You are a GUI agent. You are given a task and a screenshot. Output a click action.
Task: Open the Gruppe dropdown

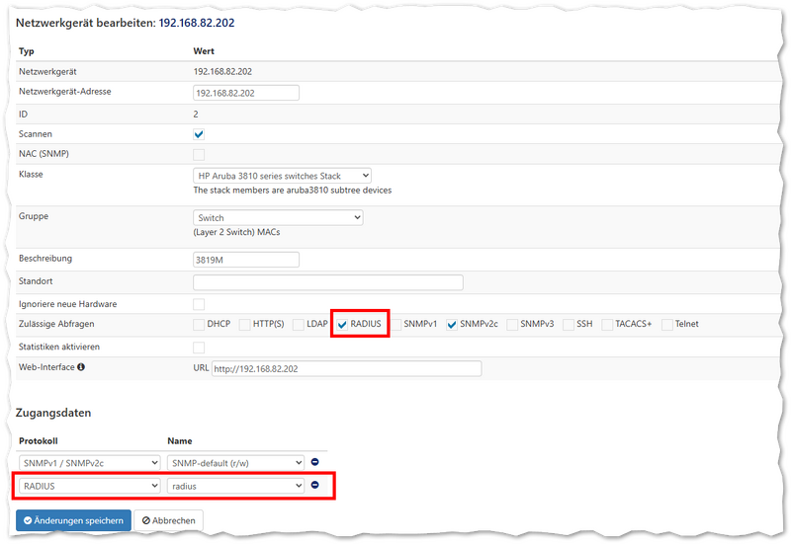(278, 217)
